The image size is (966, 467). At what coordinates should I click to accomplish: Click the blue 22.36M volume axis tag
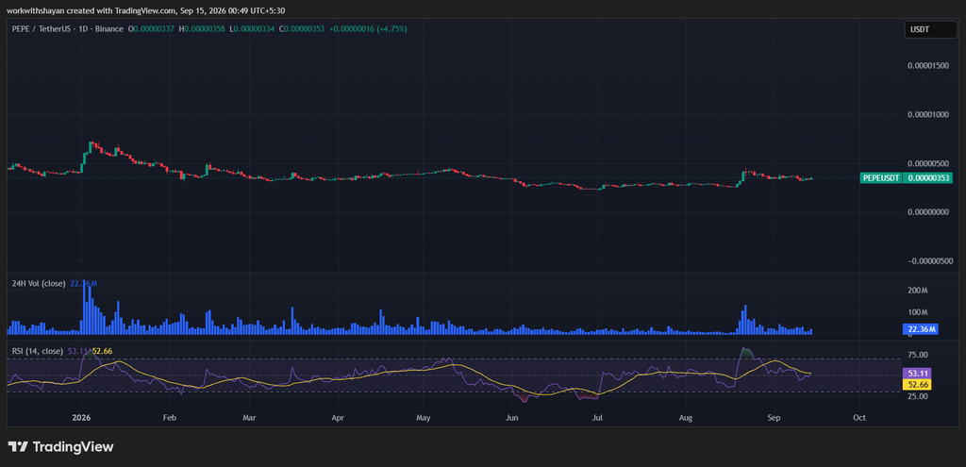tap(921, 329)
